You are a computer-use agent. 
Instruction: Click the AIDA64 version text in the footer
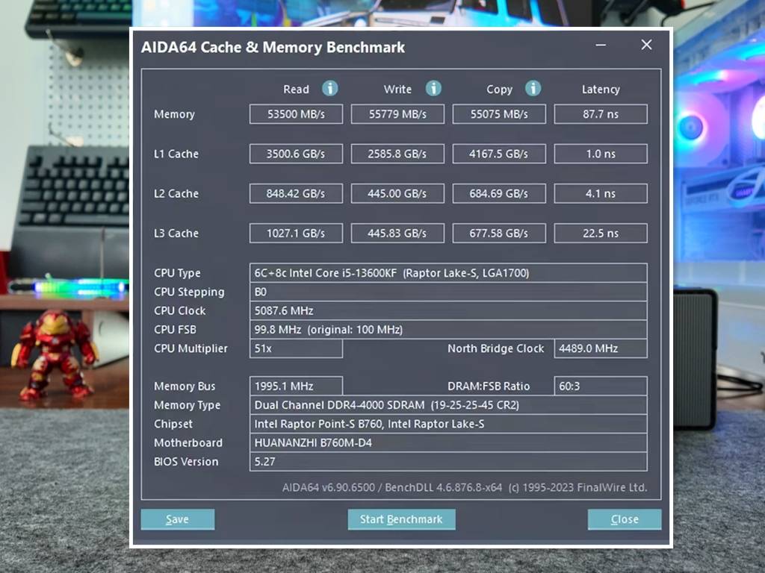coord(465,488)
